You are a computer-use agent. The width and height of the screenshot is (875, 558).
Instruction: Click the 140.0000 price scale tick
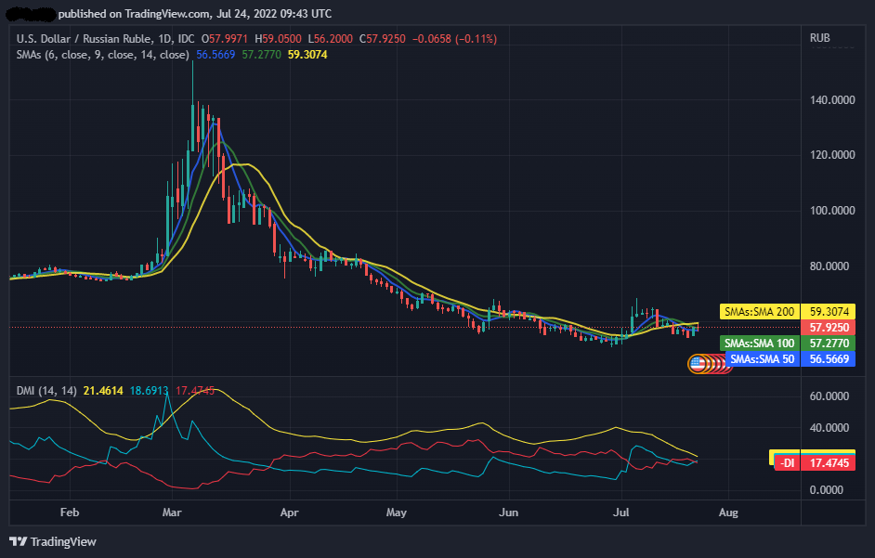[x=832, y=100]
